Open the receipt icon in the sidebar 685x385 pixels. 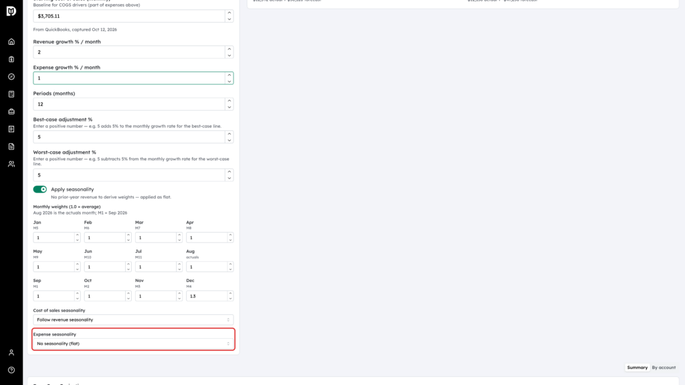11,129
